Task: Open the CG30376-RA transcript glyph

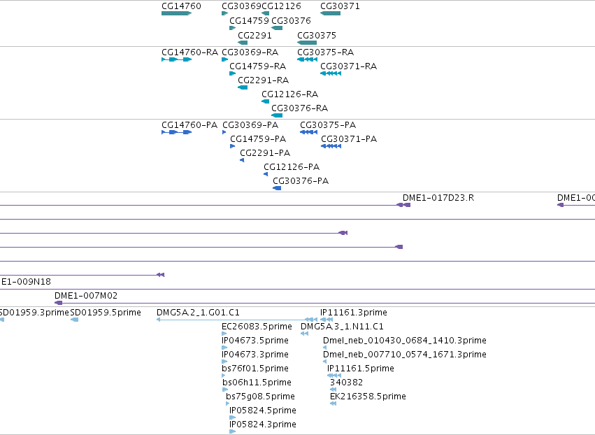Action: 277,115
